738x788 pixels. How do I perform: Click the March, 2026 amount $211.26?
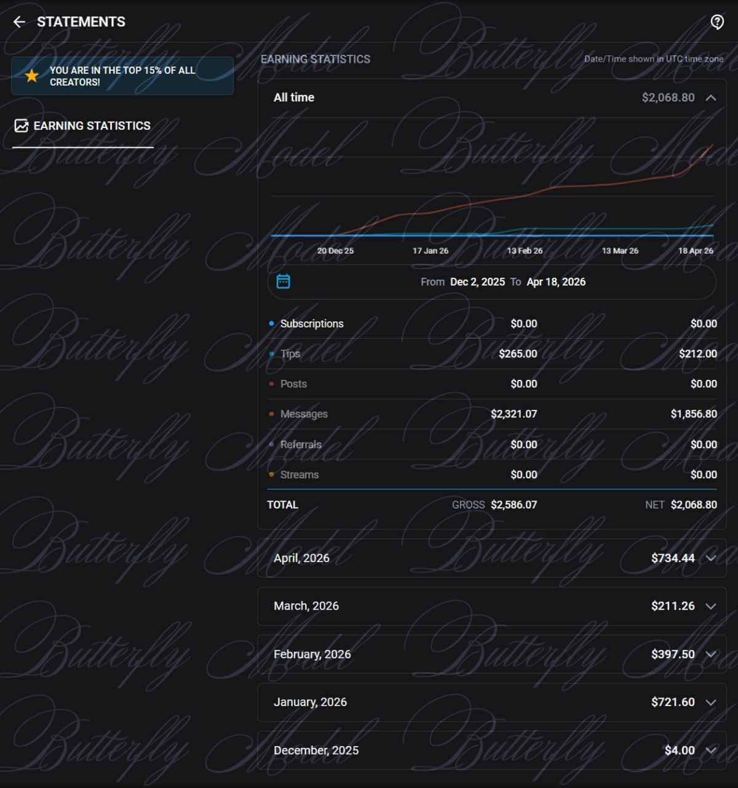coord(673,606)
